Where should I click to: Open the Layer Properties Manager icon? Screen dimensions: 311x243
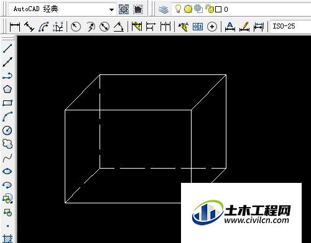coord(164,9)
